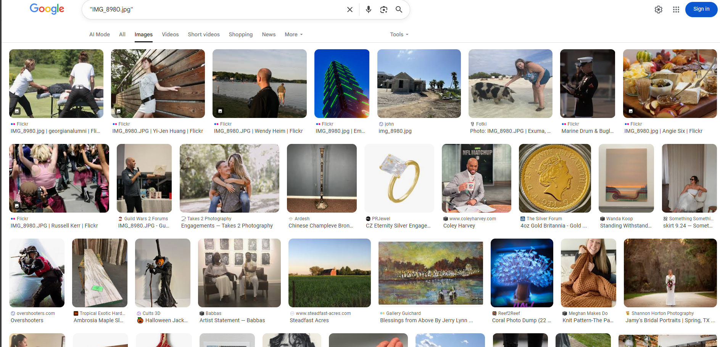This screenshot has width=720, height=347.
Task: Open Russell Kerr crowd photo
Action: [x=59, y=178]
